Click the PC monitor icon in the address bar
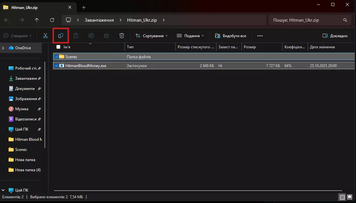 tap(68, 20)
